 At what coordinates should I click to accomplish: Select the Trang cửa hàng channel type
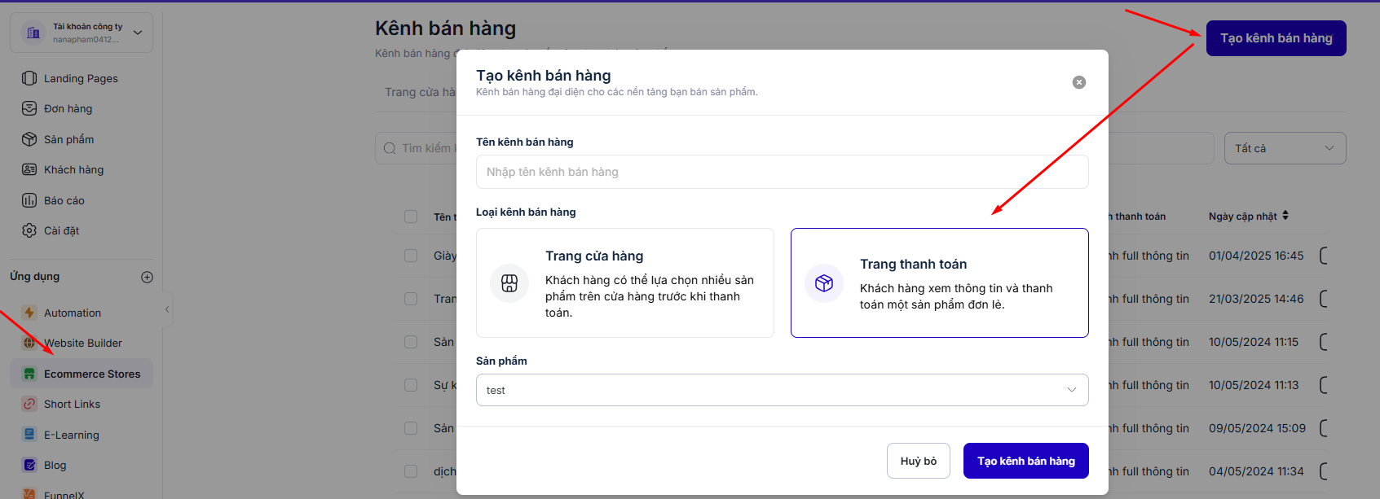[x=624, y=282]
